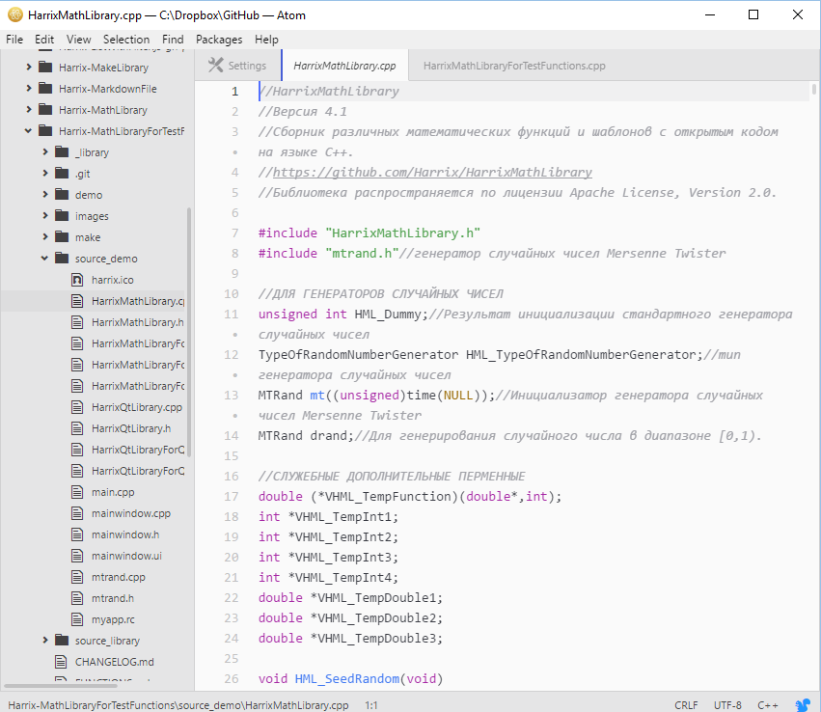Open the Help menu
Viewport: 821px width, 712px height.
tap(266, 40)
